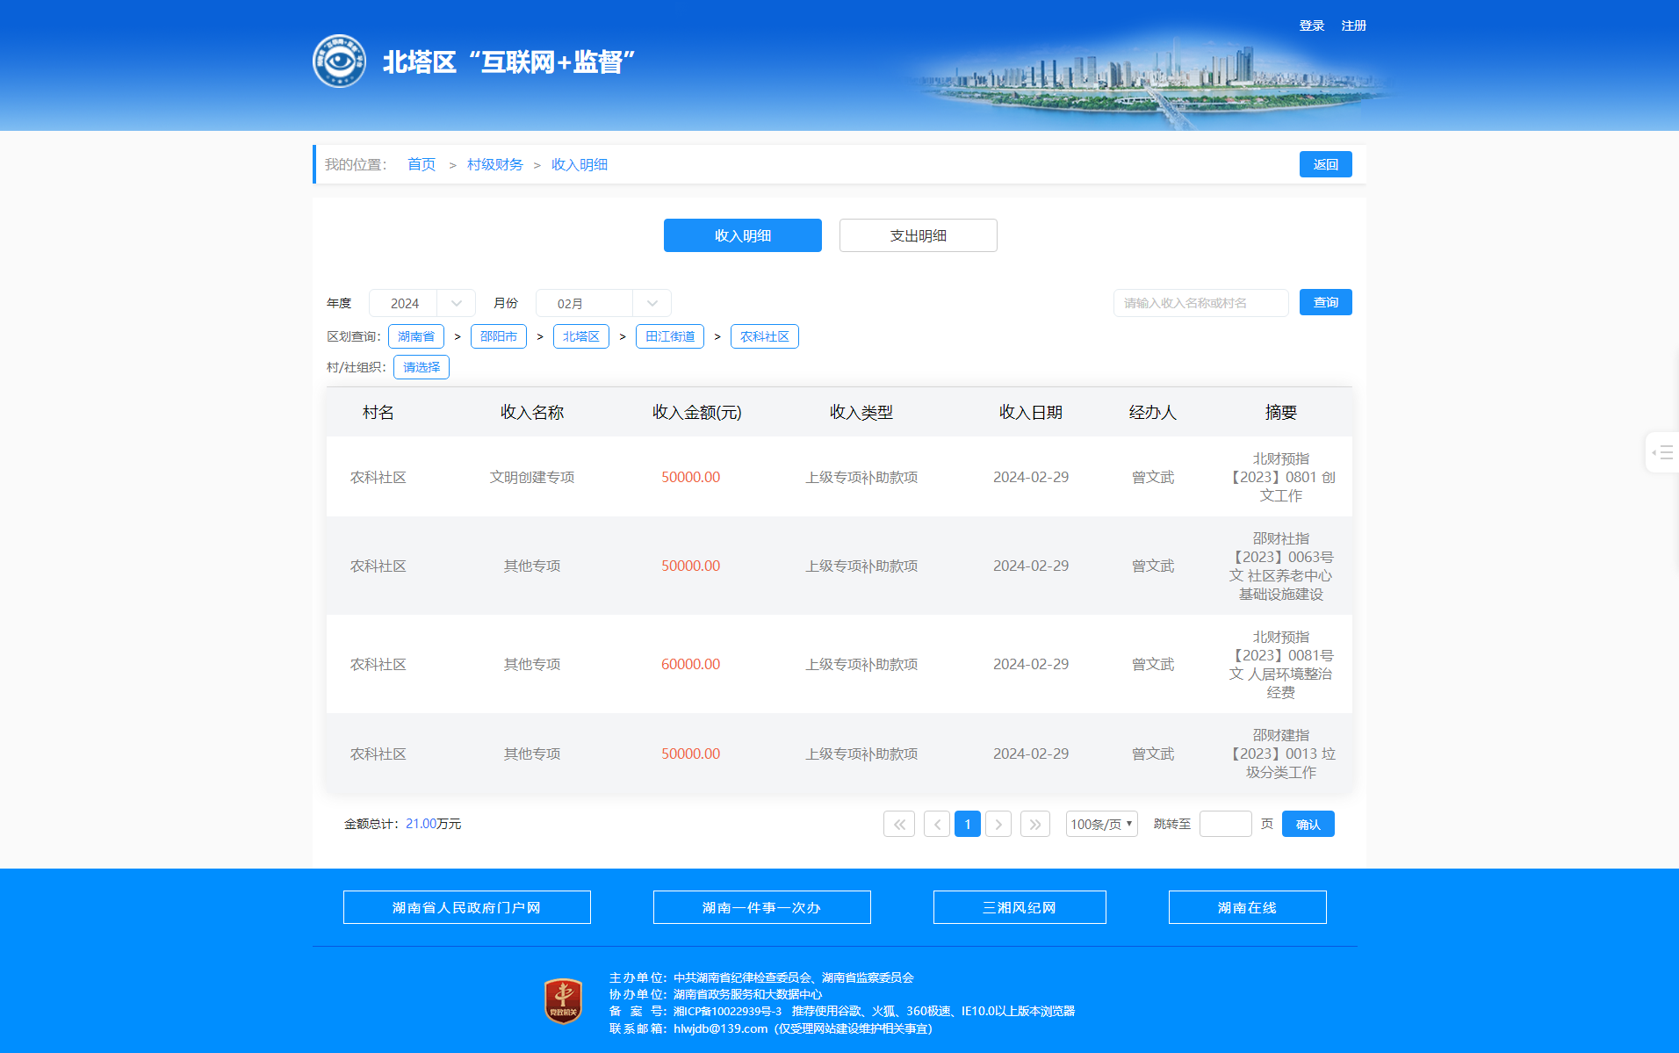Select the 收入明细 tab

pos(742,235)
